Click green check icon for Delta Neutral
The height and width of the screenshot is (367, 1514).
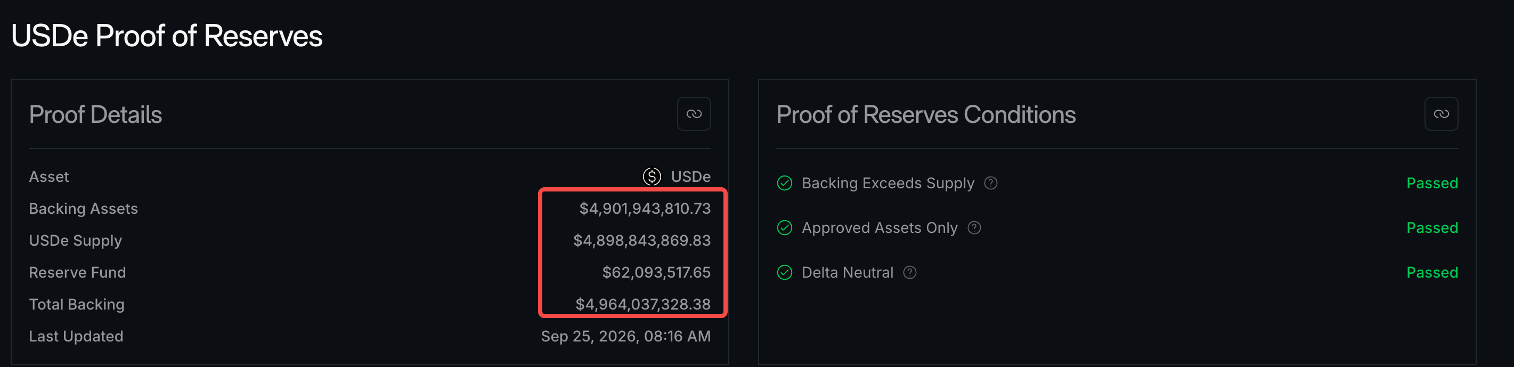[x=785, y=272]
